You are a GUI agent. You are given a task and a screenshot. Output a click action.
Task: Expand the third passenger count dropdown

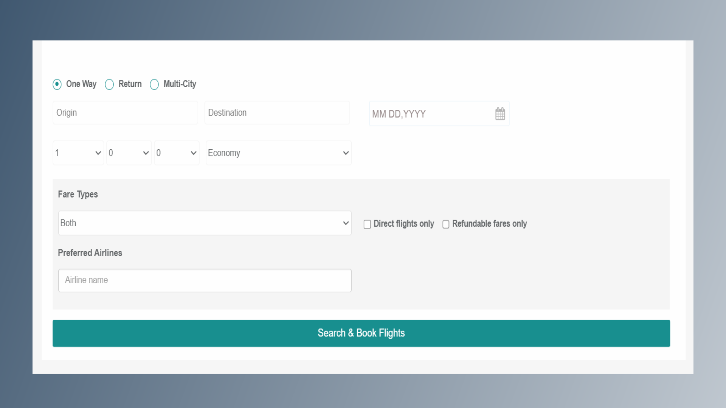[x=176, y=153]
